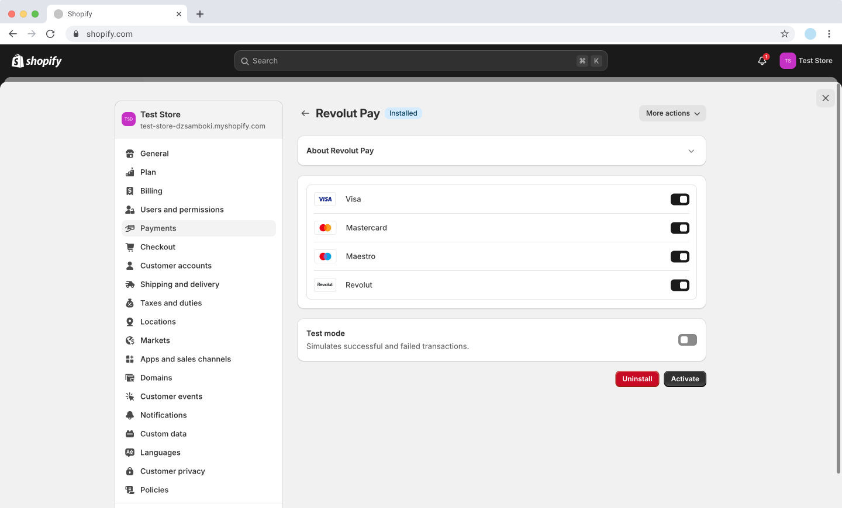Click the Mastercard logo
The image size is (842, 508).
pyautogui.click(x=325, y=228)
